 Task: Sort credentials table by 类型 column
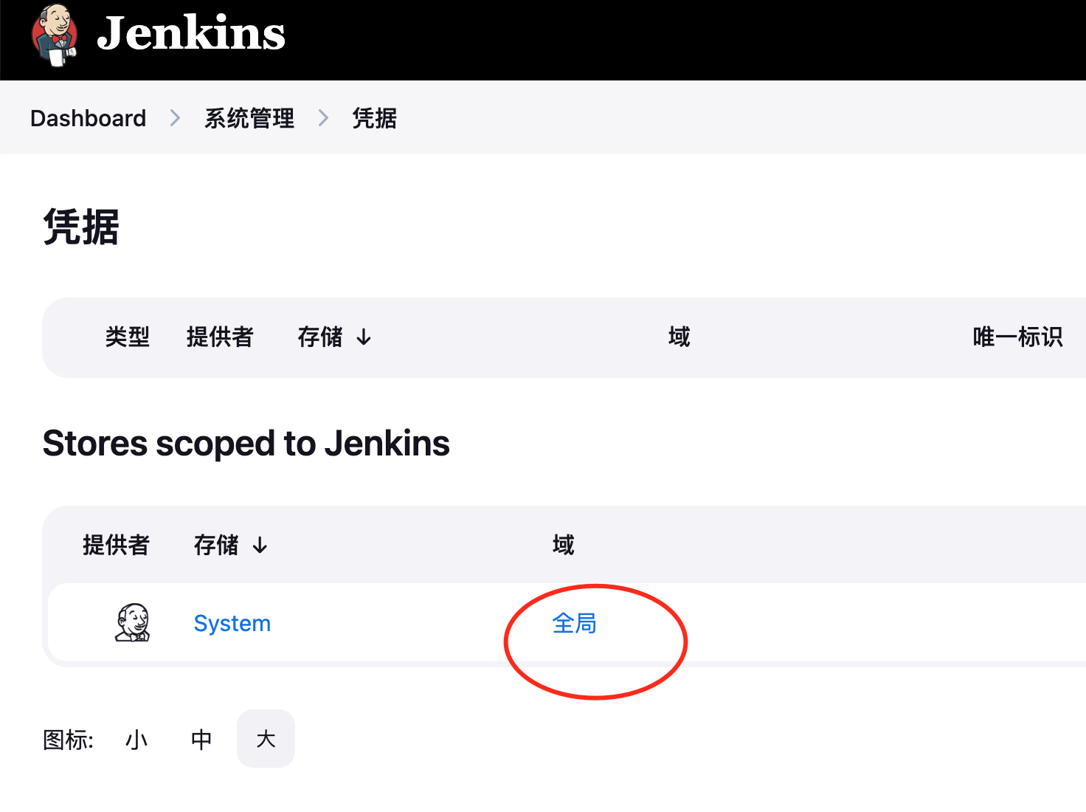click(128, 337)
